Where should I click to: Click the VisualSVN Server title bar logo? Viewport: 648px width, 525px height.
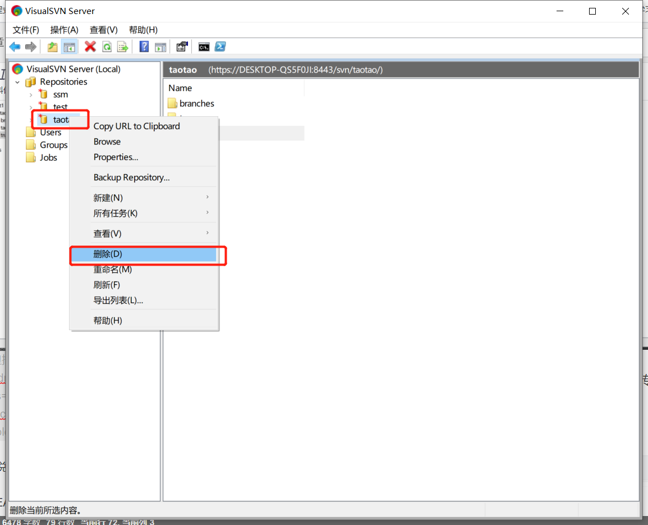[x=16, y=11]
